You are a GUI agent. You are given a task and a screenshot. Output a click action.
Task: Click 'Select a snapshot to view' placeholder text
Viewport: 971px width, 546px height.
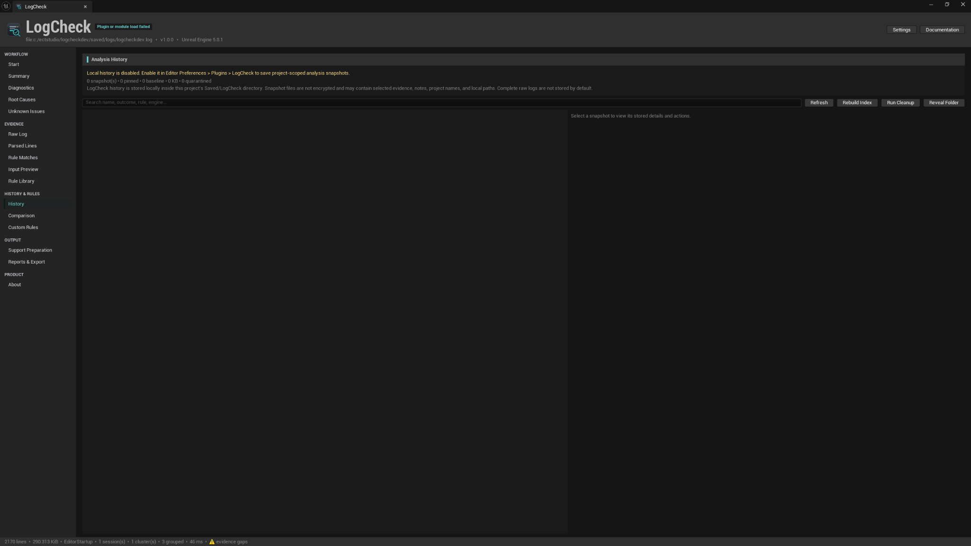coord(631,116)
